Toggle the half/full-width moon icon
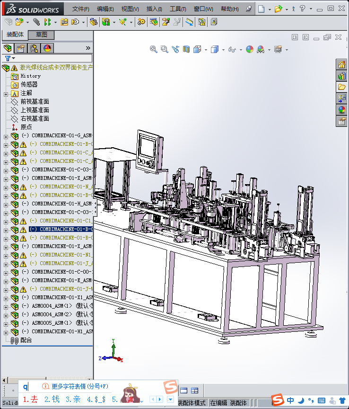The height and width of the screenshot is (409, 349). [x=301, y=400]
